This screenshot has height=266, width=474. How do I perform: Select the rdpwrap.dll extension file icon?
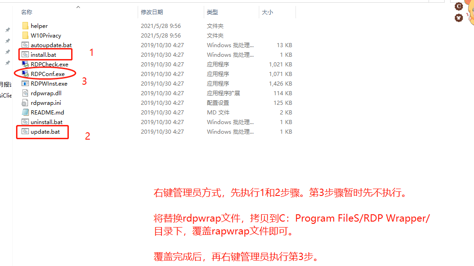(25, 93)
